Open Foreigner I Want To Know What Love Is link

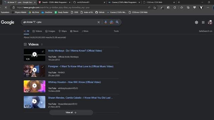click(x=81, y=66)
